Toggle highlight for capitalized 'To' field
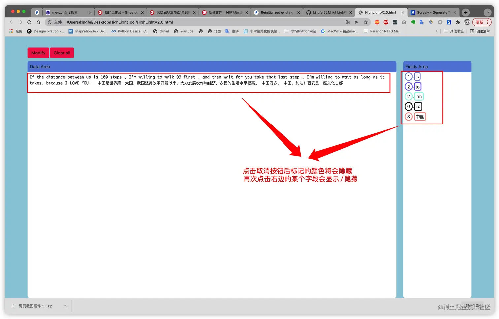Screen dimensions: 499x319 pos(418,106)
